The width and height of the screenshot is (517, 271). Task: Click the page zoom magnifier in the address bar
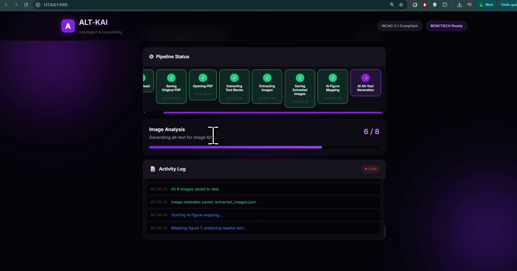point(392,5)
